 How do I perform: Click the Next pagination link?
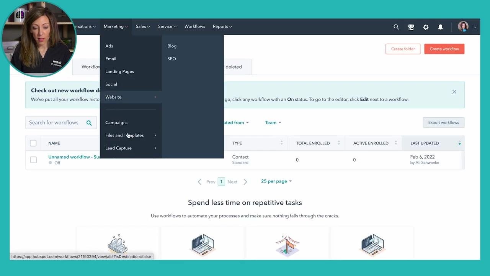(232, 182)
